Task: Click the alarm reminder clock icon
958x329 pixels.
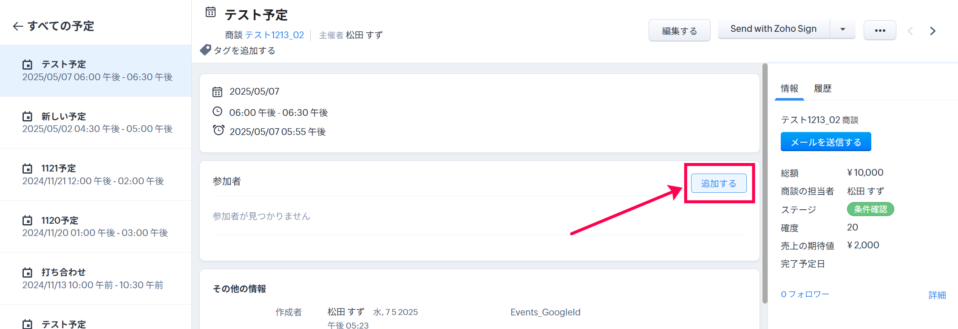Action: tap(218, 130)
